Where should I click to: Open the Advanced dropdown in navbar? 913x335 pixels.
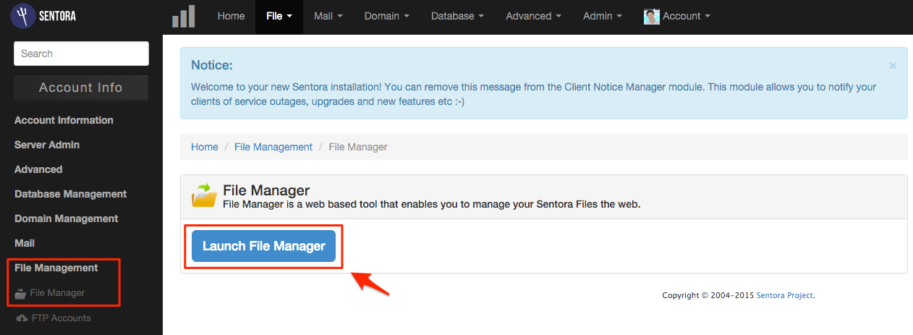point(533,17)
